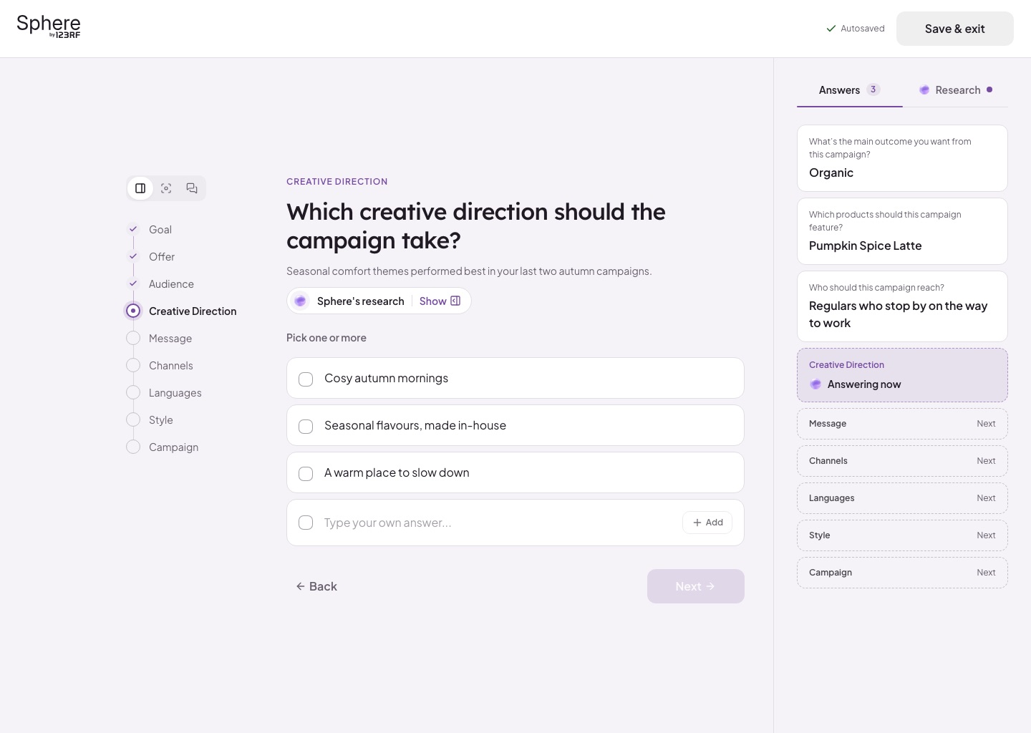Check Seasonal flavours, made in-house
Image resolution: width=1031 pixels, height=733 pixels.
click(306, 426)
